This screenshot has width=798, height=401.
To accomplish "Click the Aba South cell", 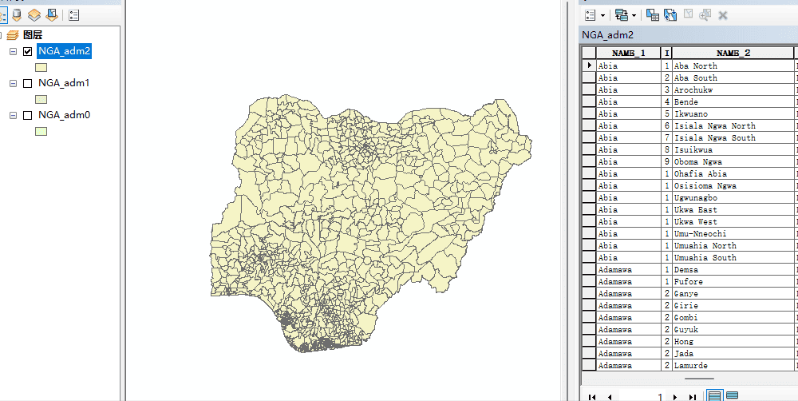I will click(x=733, y=78).
